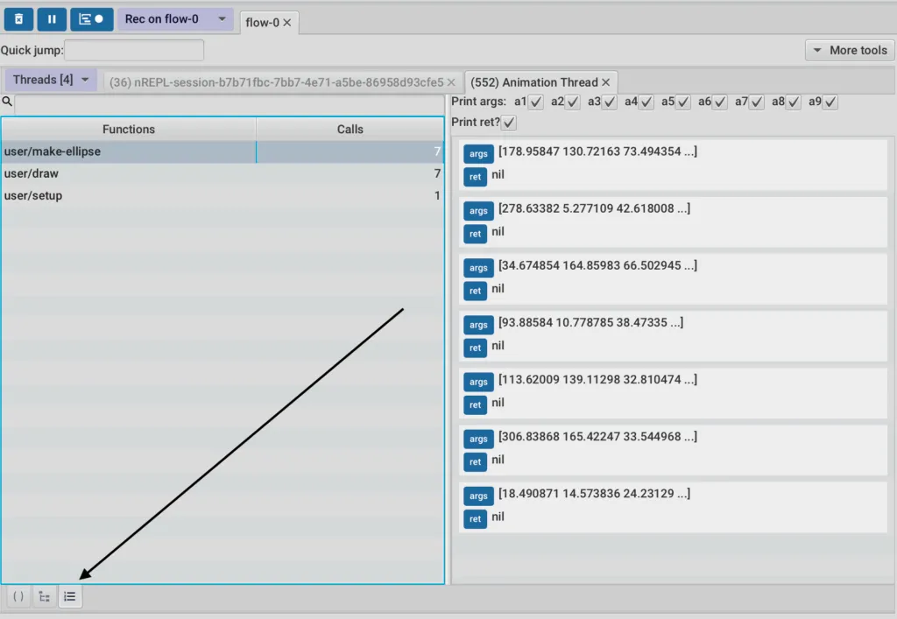Sort by the Calls column header
The width and height of the screenshot is (897, 619).
(350, 130)
